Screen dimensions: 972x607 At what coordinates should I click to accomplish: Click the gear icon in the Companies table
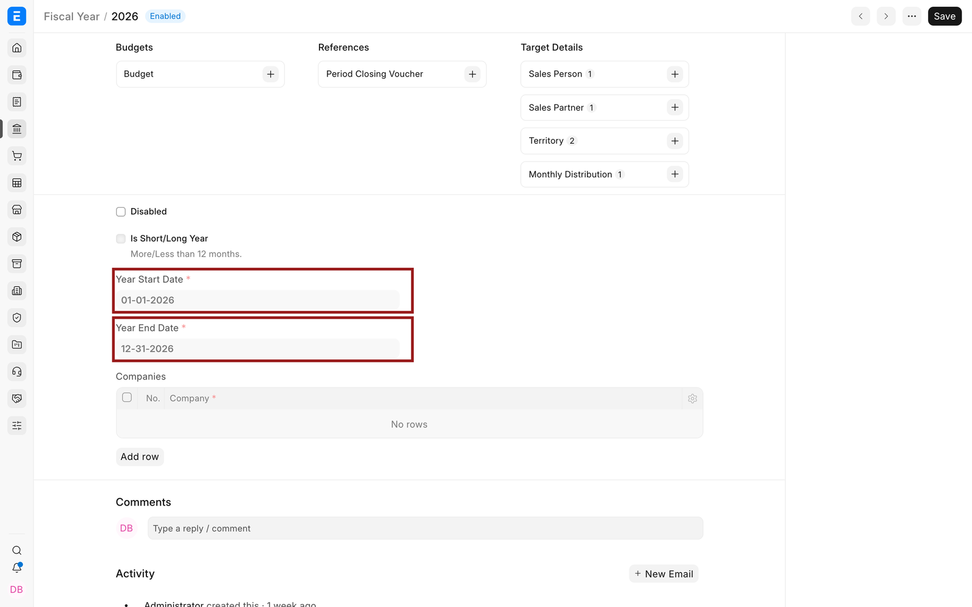click(693, 399)
